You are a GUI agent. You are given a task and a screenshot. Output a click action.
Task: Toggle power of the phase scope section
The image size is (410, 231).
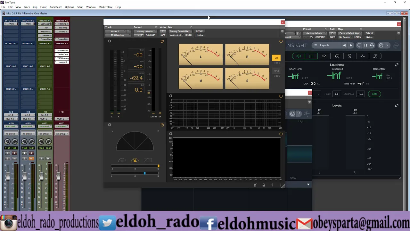pyautogui.click(x=162, y=125)
